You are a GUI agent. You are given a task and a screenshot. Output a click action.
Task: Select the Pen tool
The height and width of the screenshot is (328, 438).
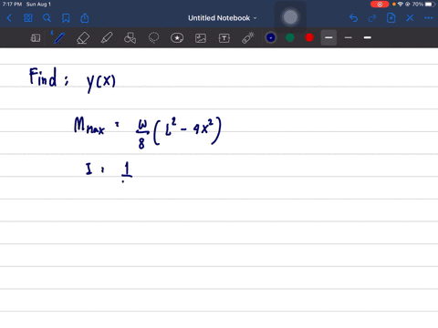pyautogui.click(x=58, y=37)
